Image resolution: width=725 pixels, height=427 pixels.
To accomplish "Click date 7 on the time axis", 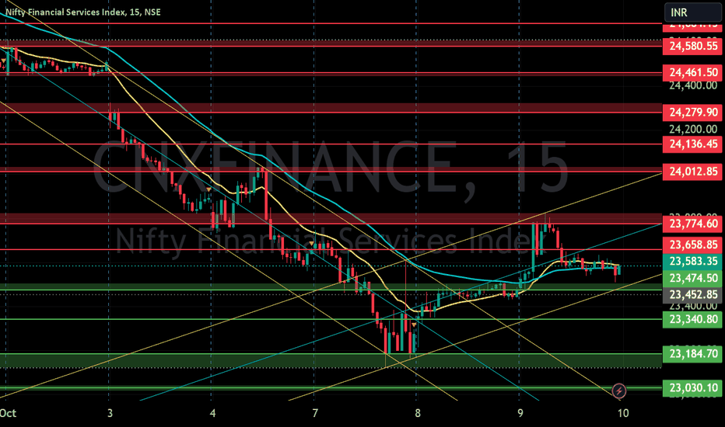I will pos(315,413).
